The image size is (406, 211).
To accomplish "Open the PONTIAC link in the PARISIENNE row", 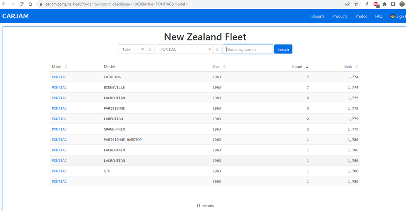I will 59,108.
